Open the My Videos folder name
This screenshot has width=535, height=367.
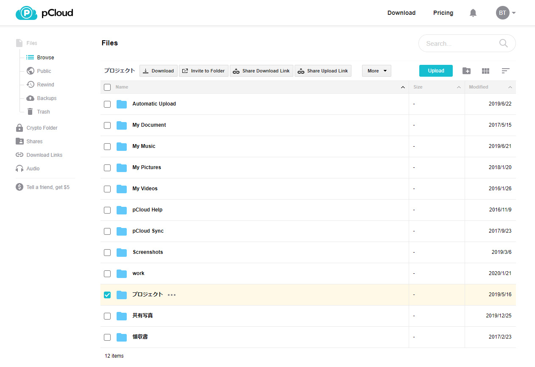(145, 189)
